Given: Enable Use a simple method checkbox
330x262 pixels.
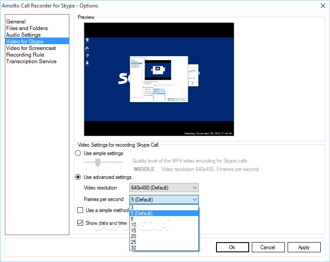Looking at the screenshot, I should (x=80, y=210).
